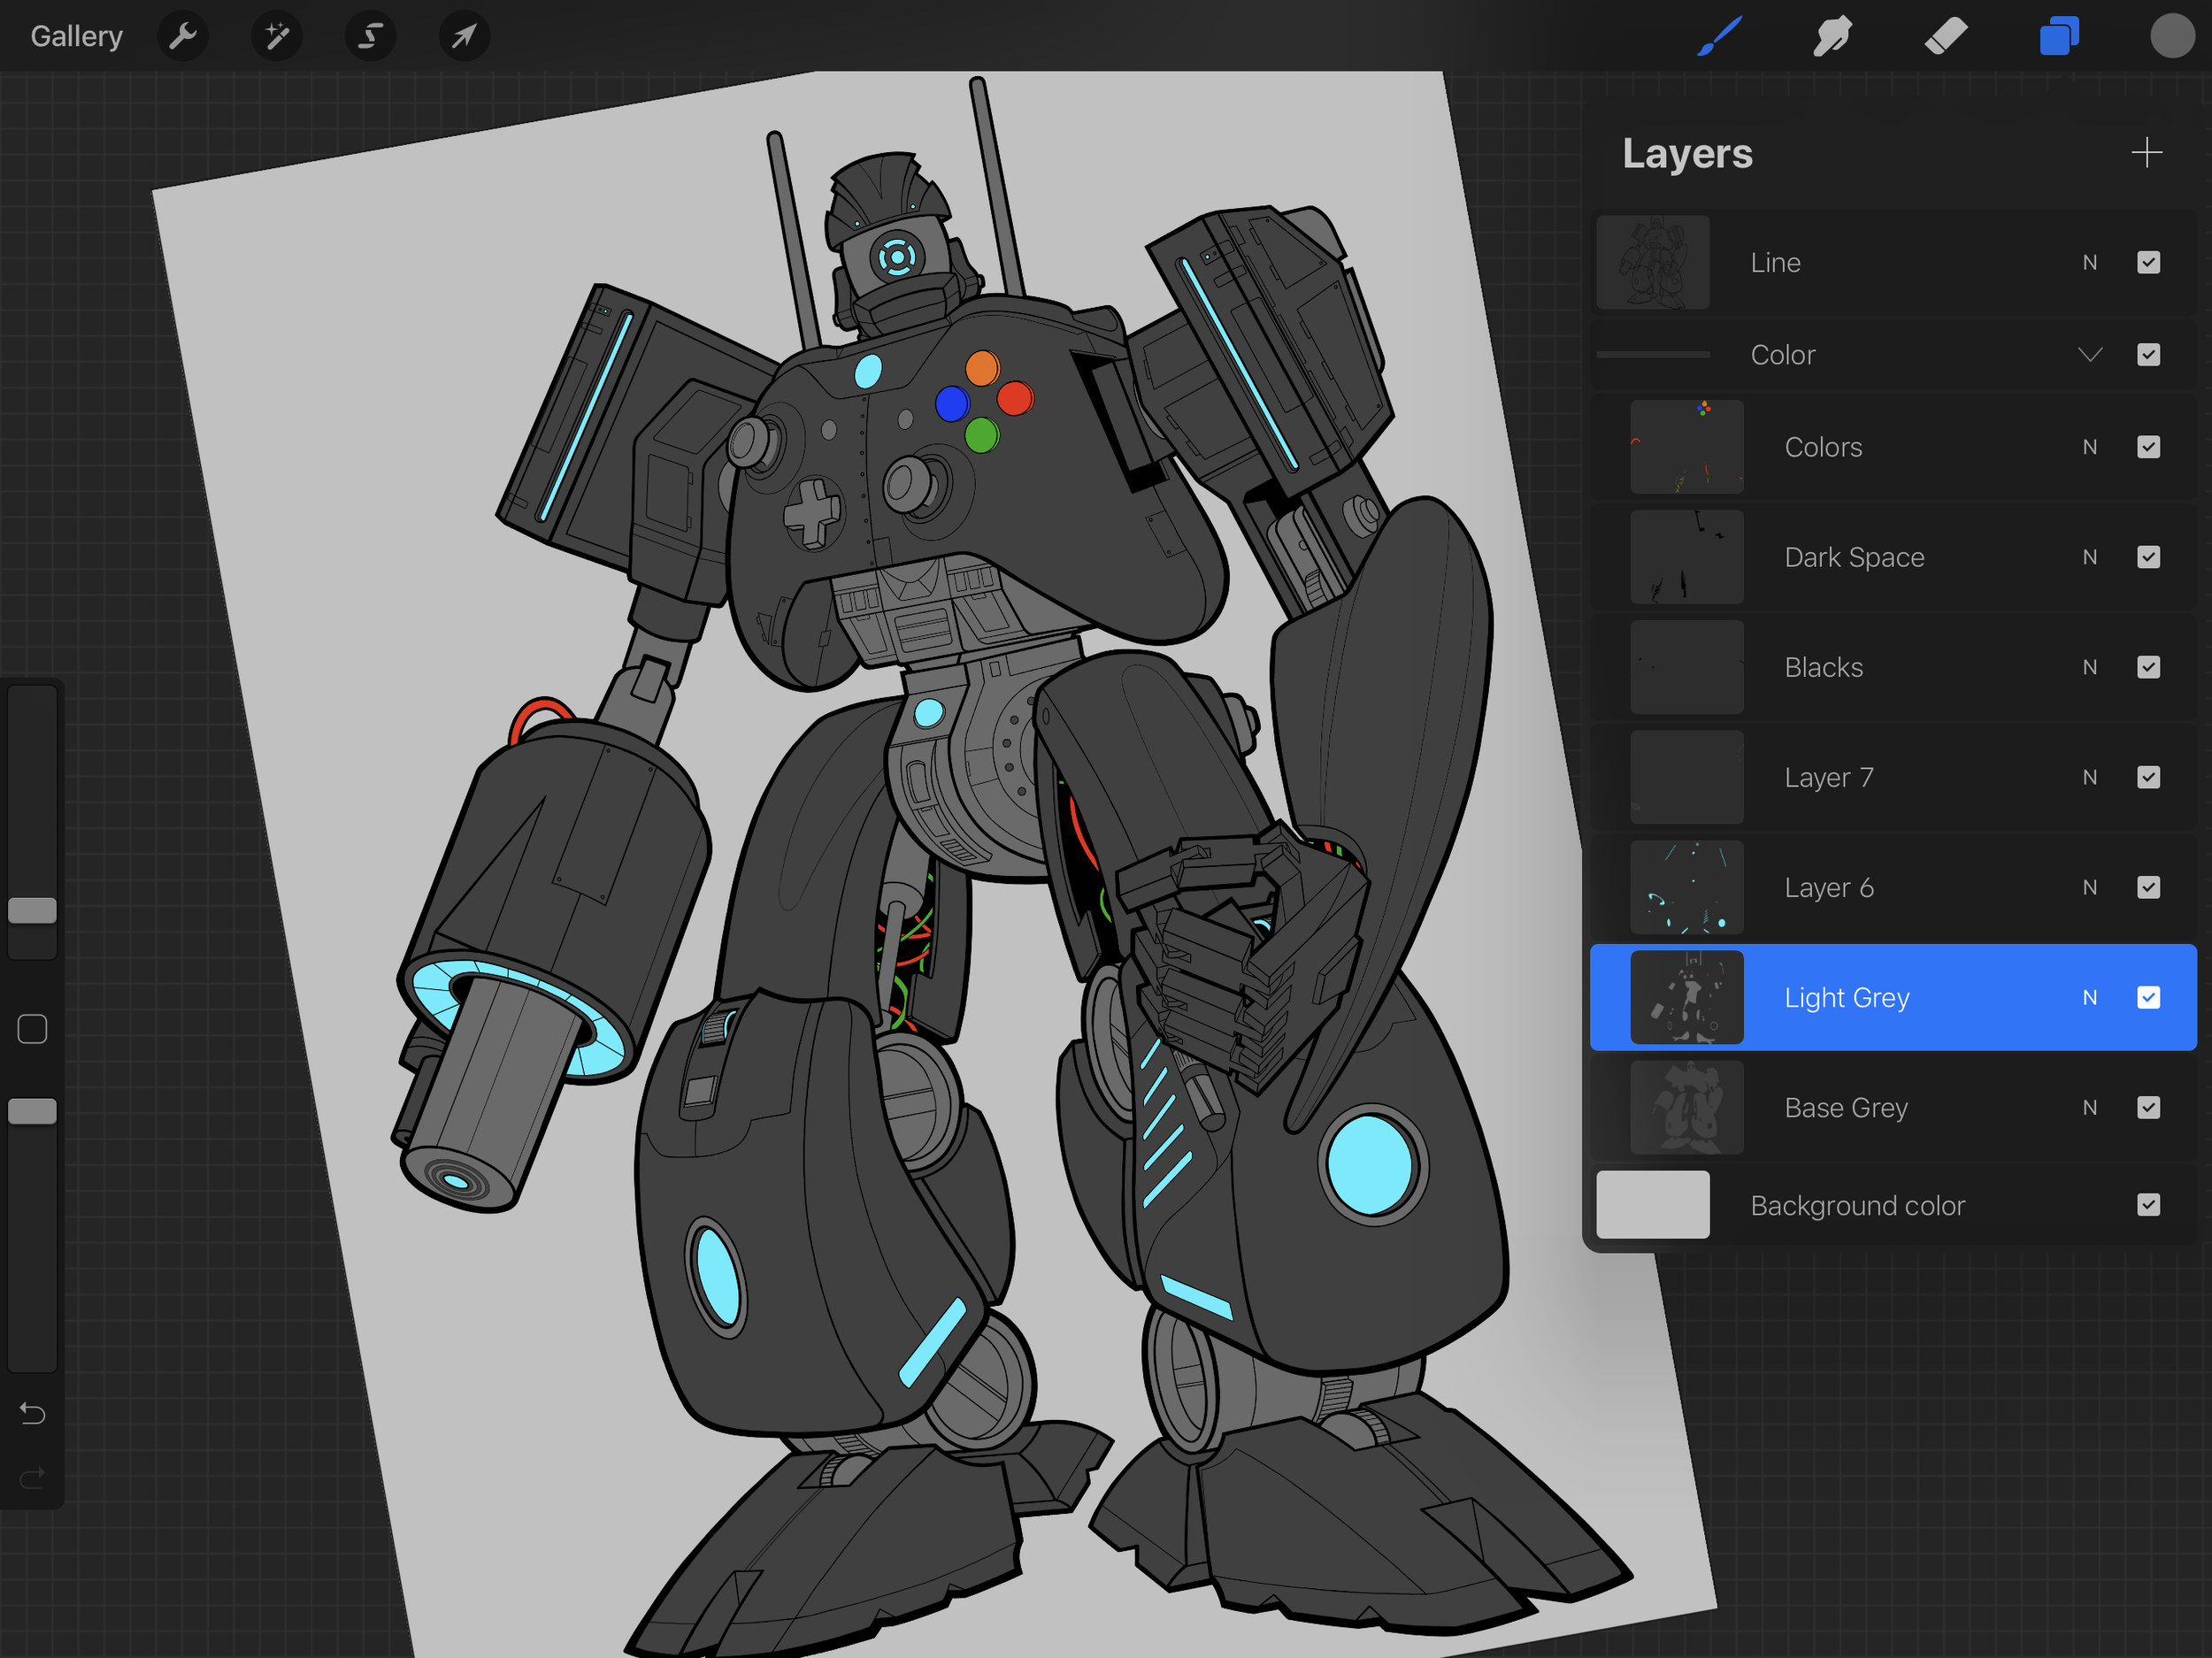Hide the Light Grey layer
Image resolution: width=2212 pixels, height=1658 pixels.
point(2149,997)
